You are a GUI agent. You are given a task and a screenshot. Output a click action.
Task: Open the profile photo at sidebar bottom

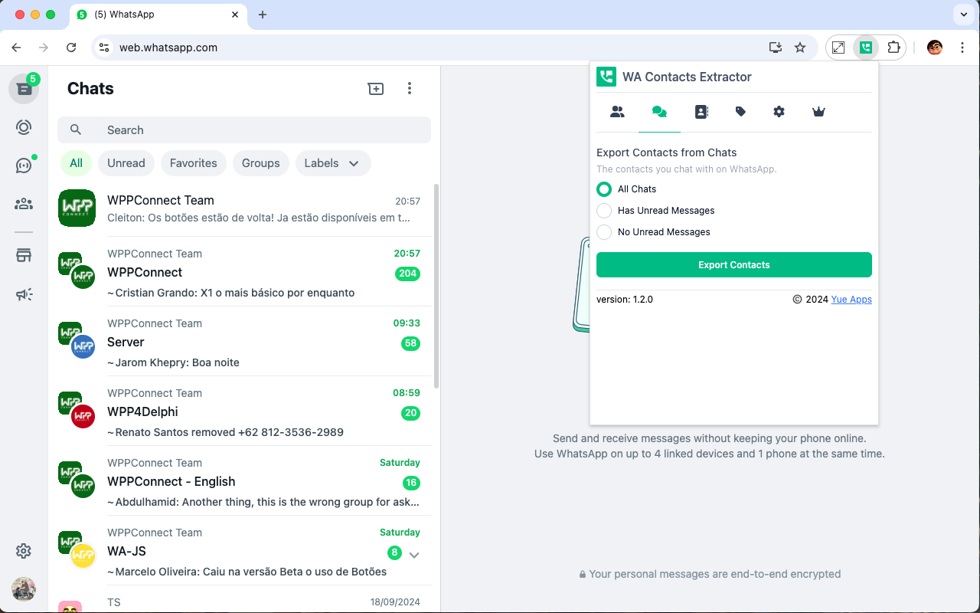point(24,589)
